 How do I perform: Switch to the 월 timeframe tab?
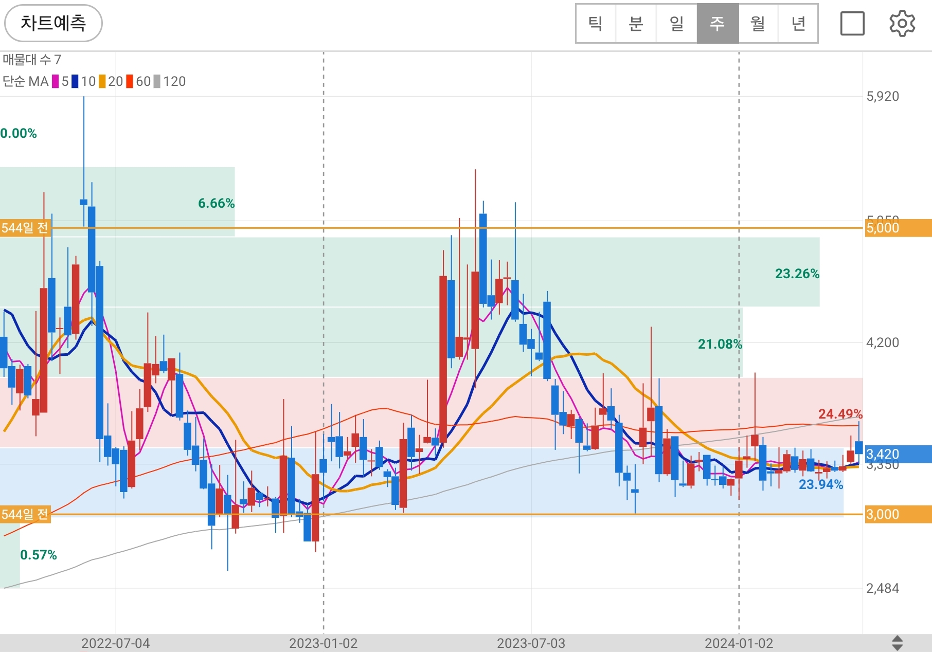758,24
